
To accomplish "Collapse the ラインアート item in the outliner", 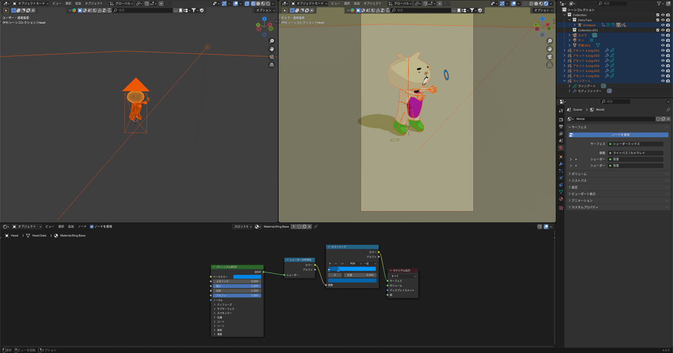I will pos(564,80).
